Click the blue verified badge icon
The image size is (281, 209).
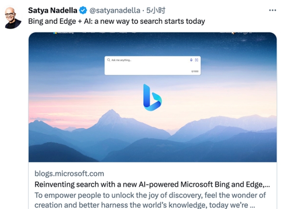coord(83,10)
